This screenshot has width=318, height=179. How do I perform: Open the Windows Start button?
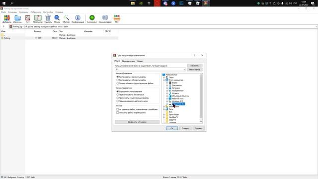tap(4, 3)
